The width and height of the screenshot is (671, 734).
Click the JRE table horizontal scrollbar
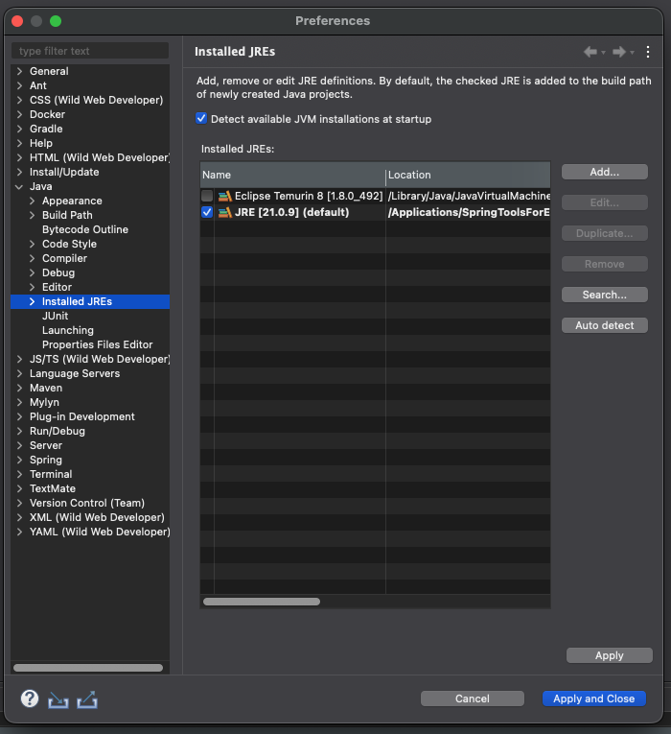pyautogui.click(x=262, y=602)
